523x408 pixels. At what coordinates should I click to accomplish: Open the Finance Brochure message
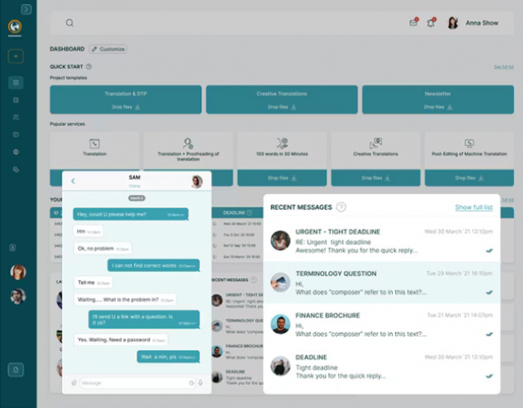coord(381,324)
